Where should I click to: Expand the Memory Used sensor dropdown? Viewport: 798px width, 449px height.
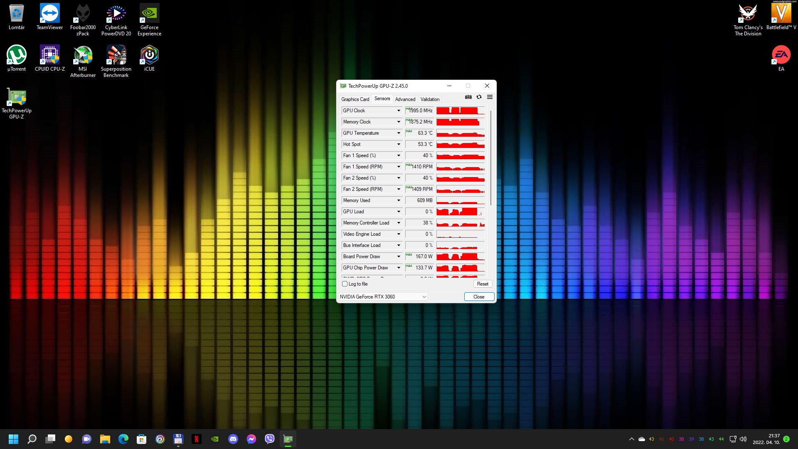[x=399, y=200]
